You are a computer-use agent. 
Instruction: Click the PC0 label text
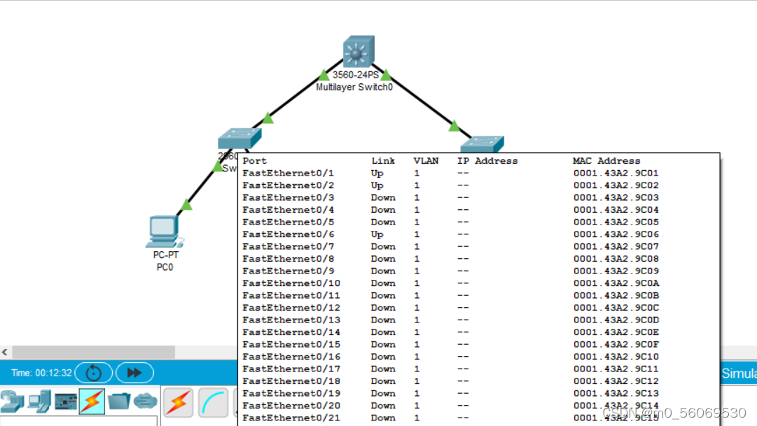(x=165, y=267)
